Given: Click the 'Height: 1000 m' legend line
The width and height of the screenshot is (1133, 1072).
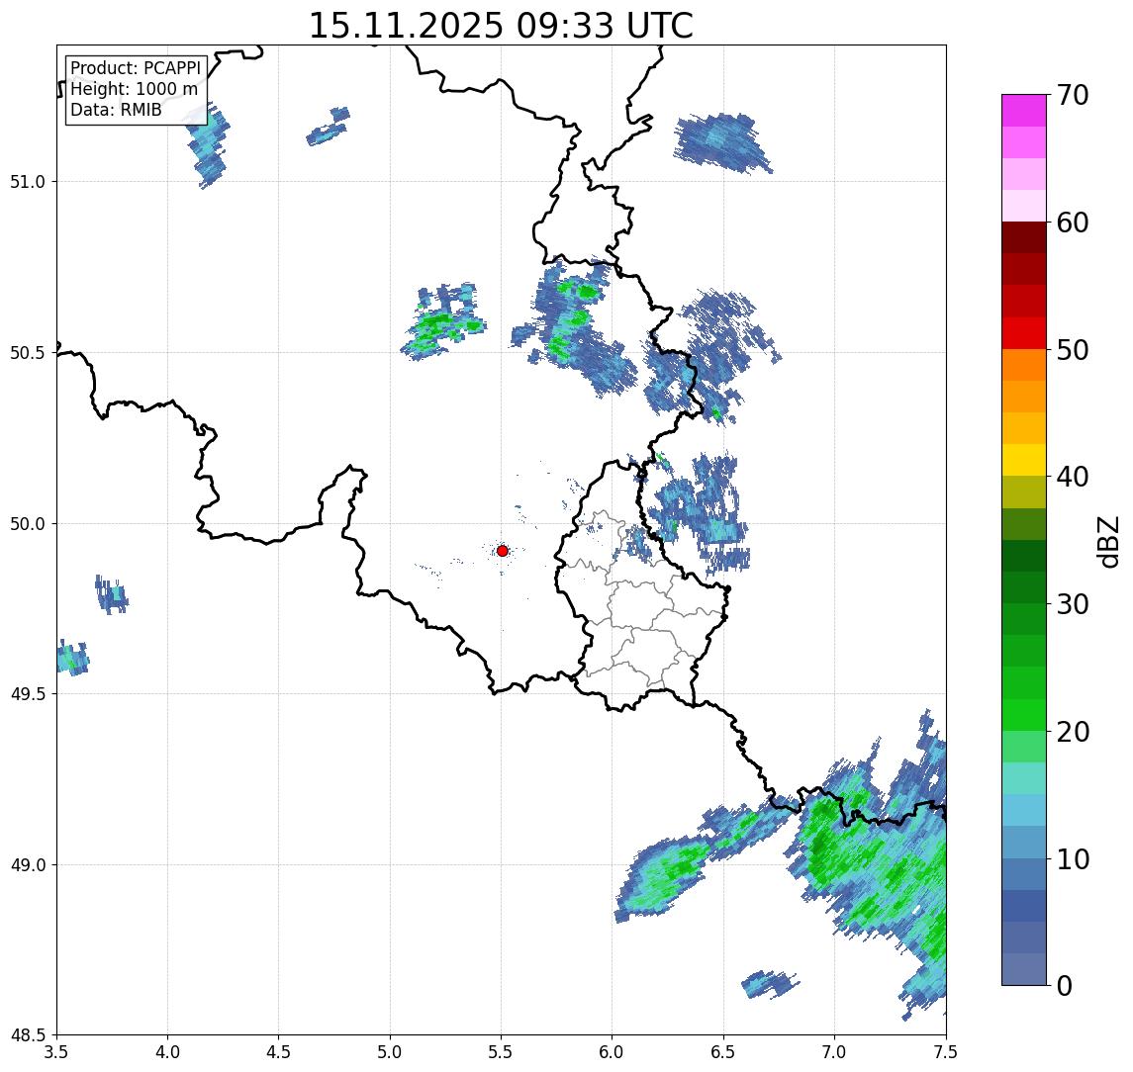Looking at the screenshot, I should coord(134,89).
